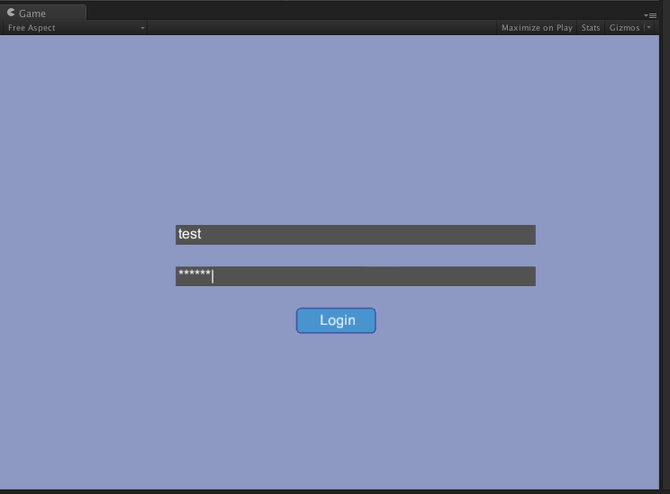Image resolution: width=670 pixels, height=494 pixels.
Task: Expand the Gizmos dropdown arrow
Action: pos(648,28)
